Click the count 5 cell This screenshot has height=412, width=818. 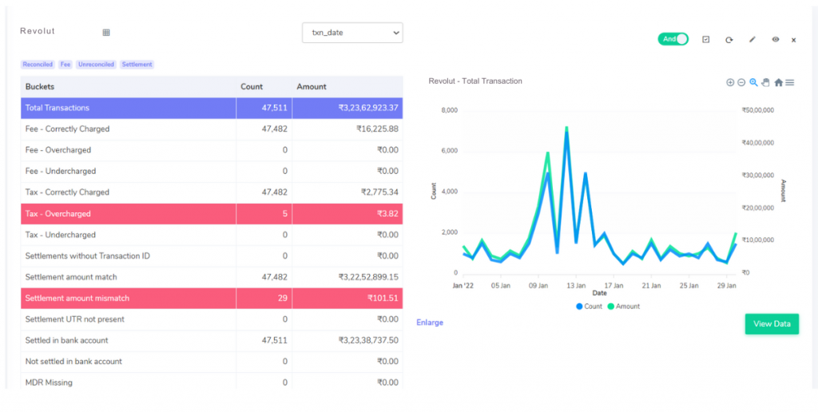(x=264, y=214)
